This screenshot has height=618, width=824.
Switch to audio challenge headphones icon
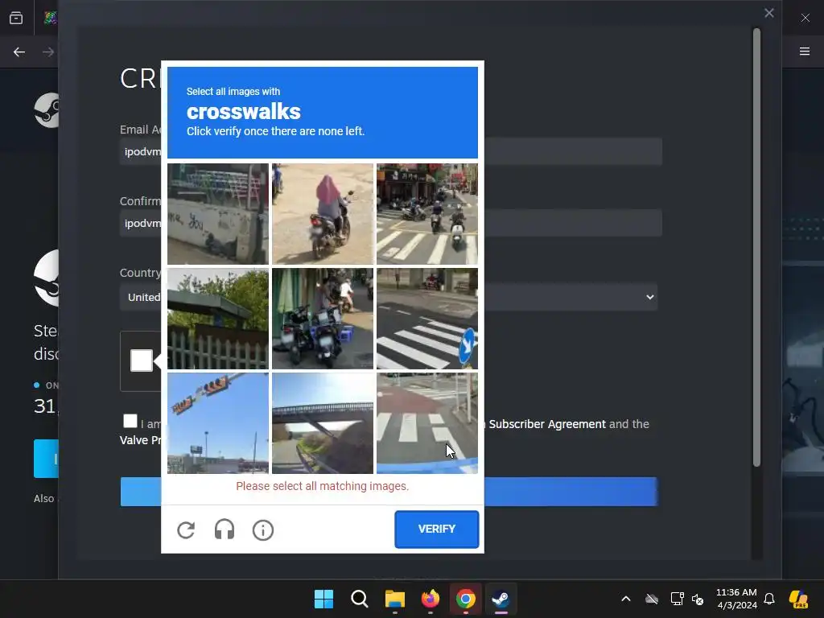coord(225,529)
